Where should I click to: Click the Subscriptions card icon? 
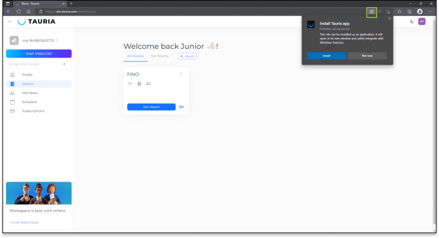click(12, 111)
